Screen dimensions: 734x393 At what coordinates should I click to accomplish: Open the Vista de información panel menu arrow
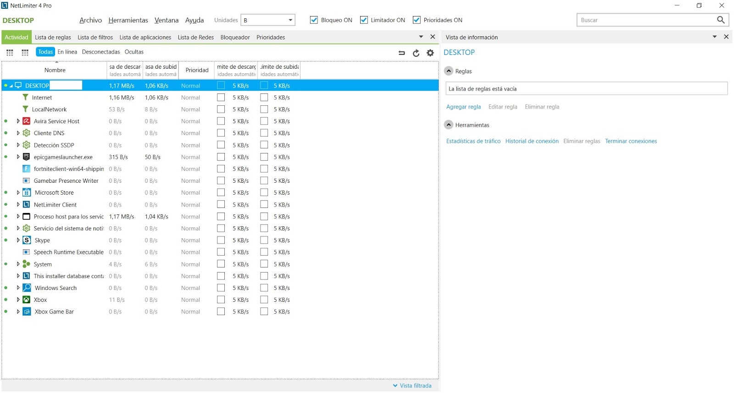(x=714, y=37)
